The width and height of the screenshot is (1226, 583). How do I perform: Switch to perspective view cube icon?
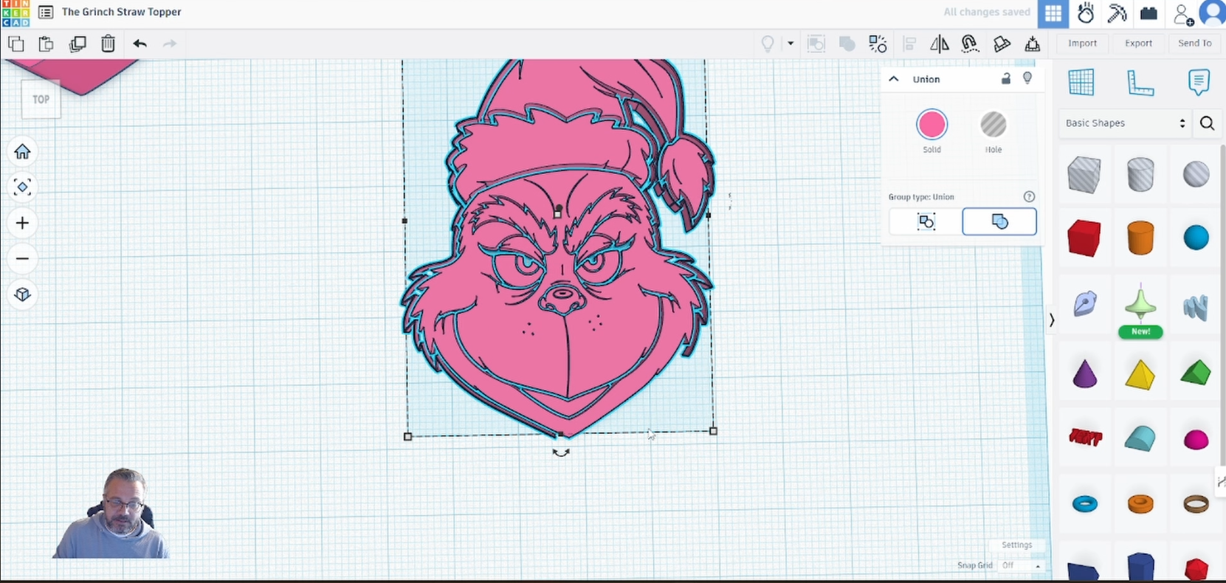click(22, 294)
